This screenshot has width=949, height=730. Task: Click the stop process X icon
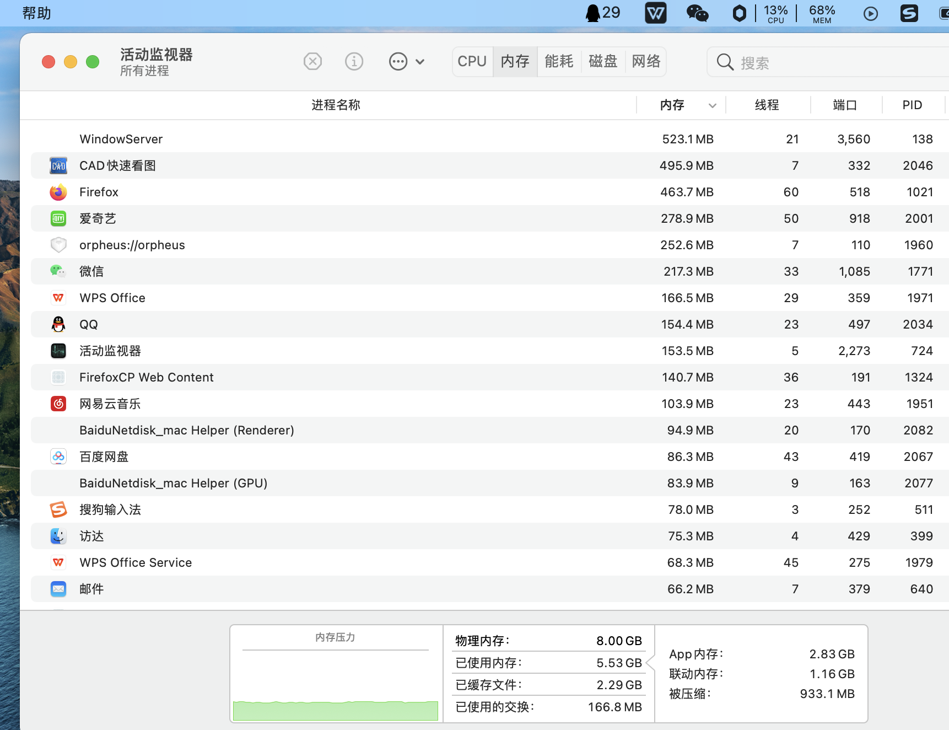[x=312, y=61]
